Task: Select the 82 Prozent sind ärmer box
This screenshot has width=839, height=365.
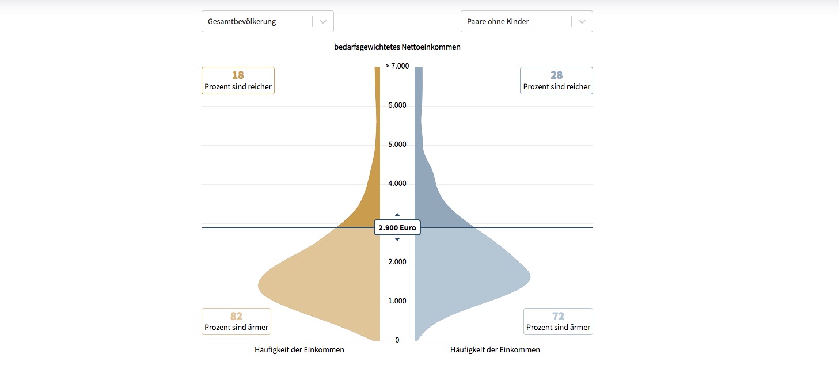Action: (236, 321)
